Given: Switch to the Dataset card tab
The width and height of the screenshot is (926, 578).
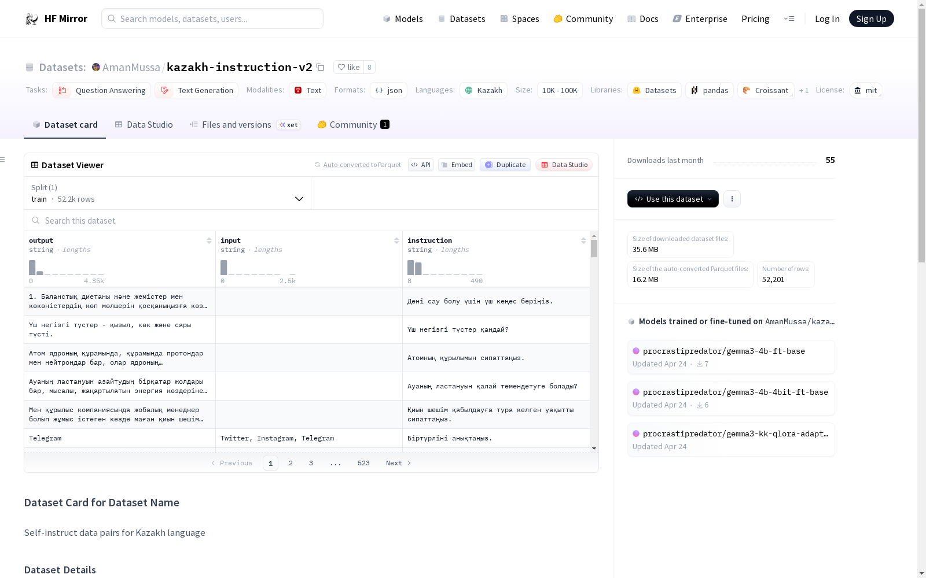Looking at the screenshot, I should click(x=65, y=124).
